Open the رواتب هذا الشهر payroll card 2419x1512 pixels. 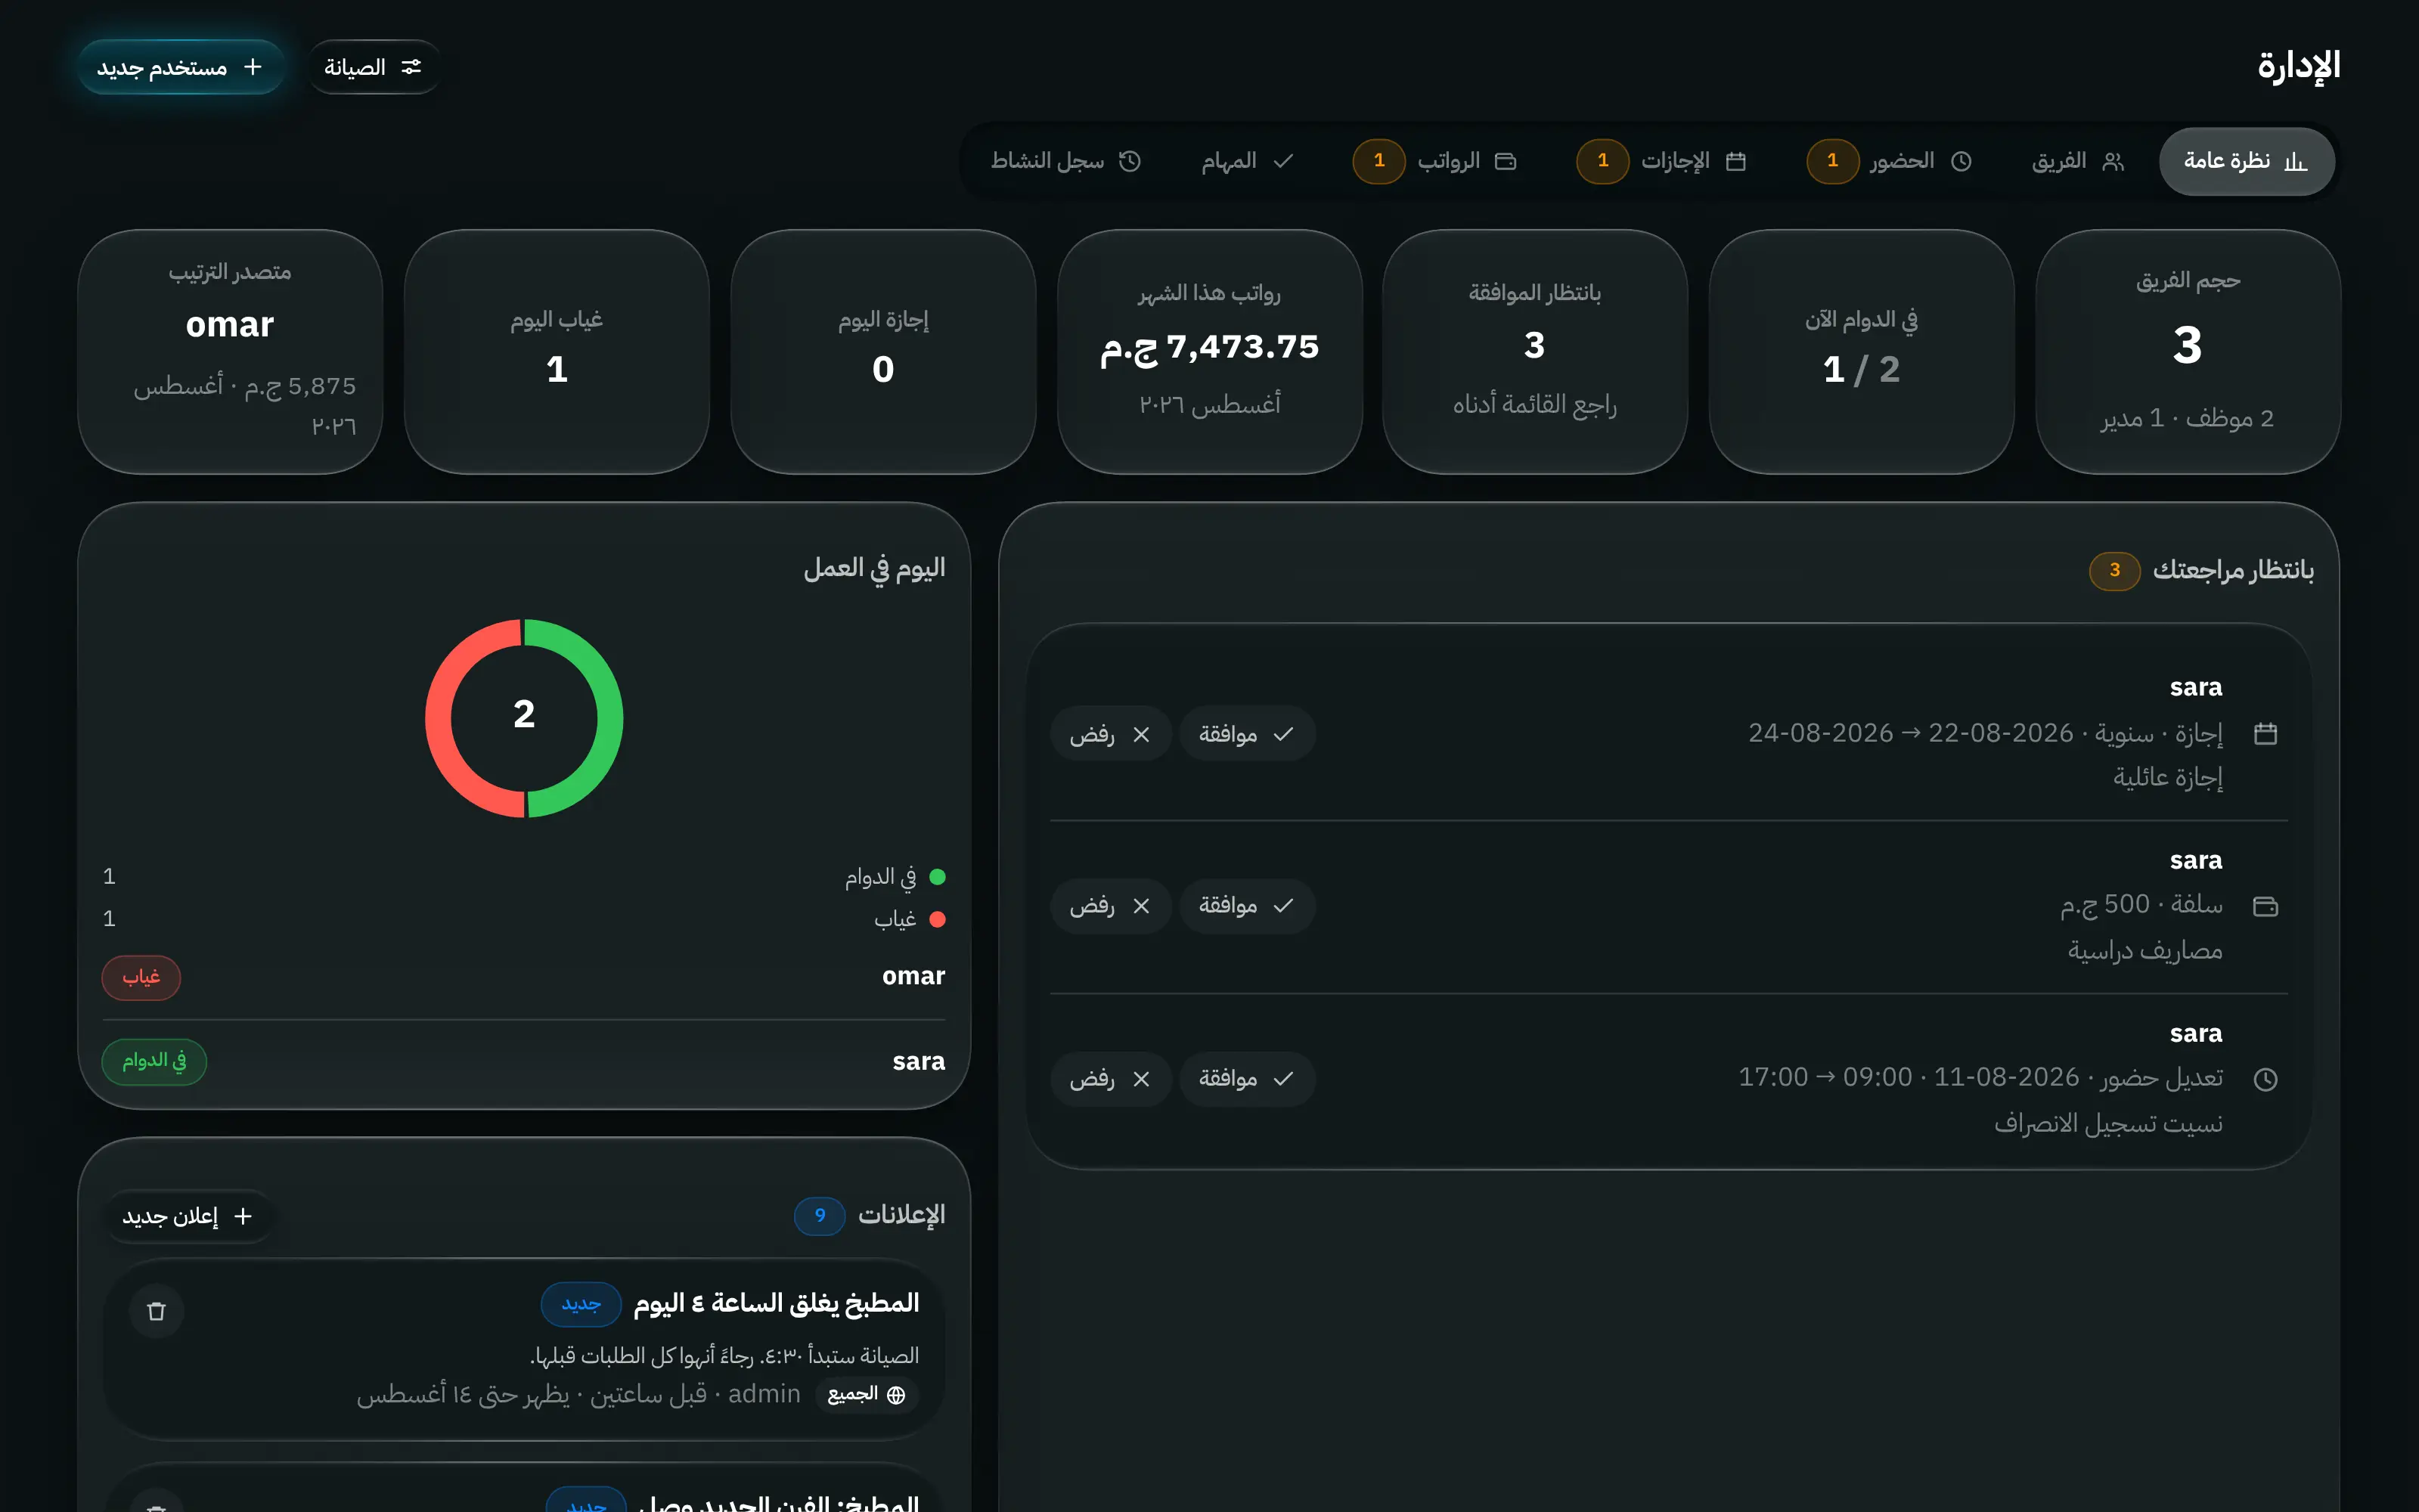pos(1210,352)
